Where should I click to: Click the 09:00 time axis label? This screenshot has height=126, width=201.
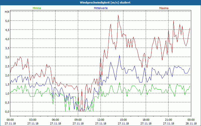coord(78,120)
